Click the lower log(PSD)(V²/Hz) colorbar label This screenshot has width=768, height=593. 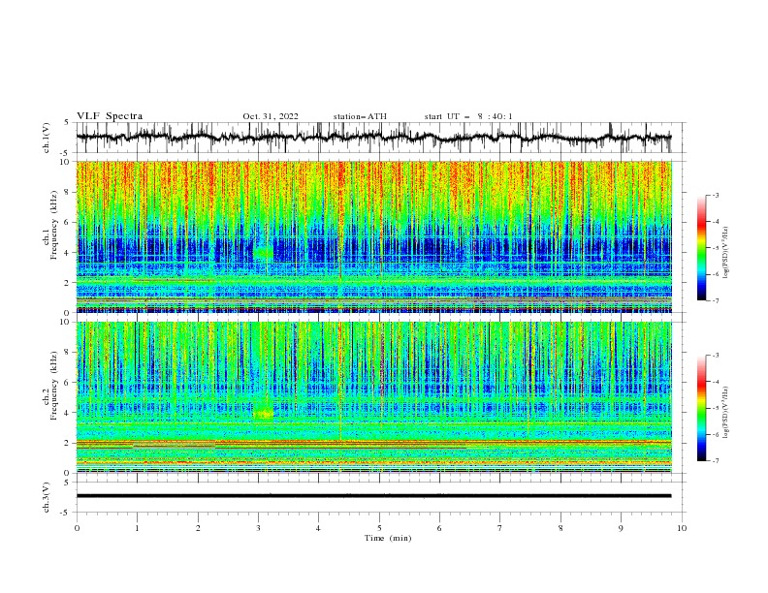725,413
